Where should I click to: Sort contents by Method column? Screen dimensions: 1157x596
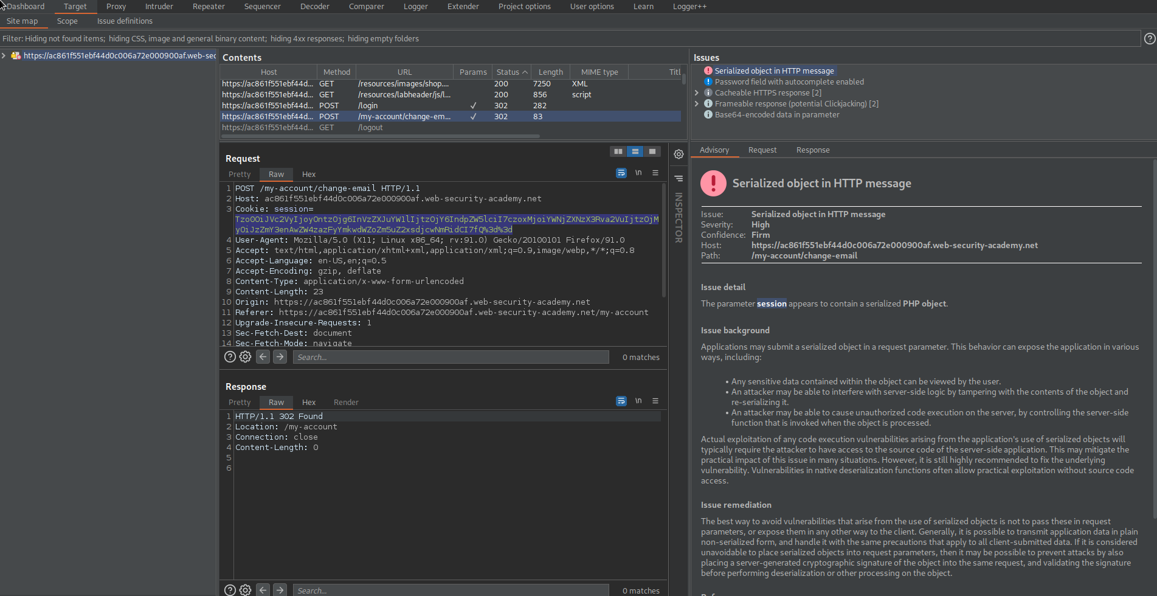336,72
